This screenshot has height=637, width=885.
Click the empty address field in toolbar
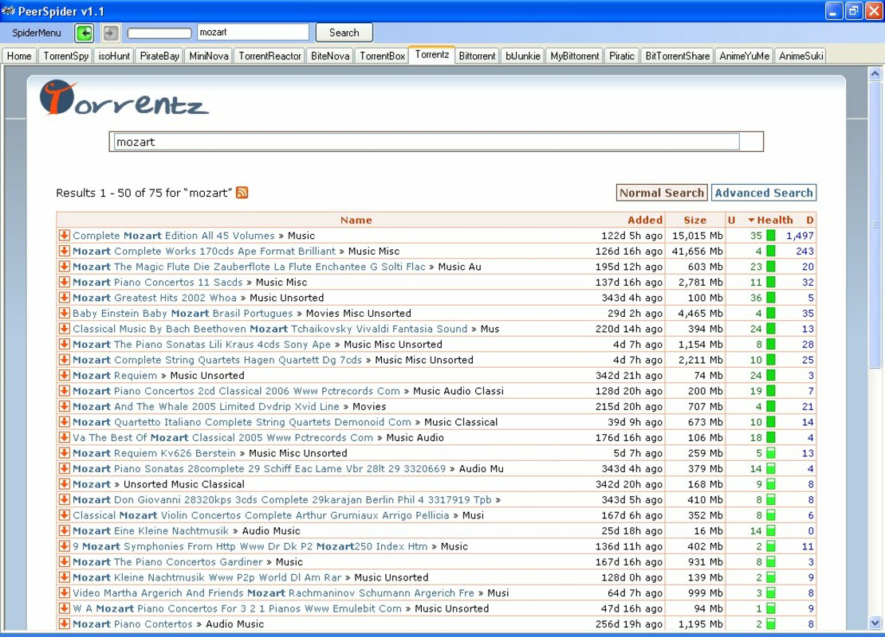coord(159,33)
